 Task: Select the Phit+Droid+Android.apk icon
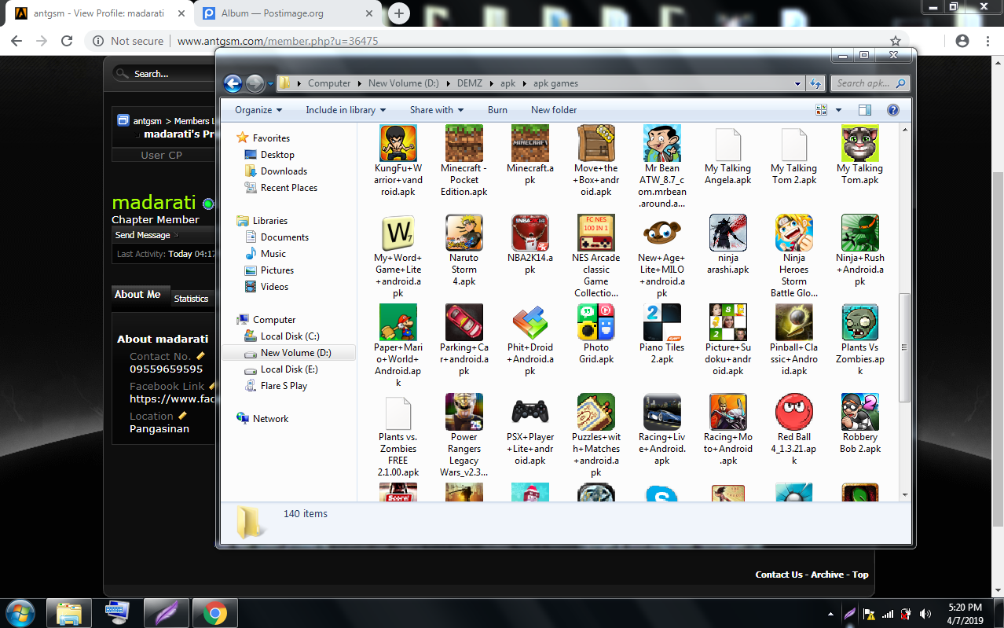point(530,322)
